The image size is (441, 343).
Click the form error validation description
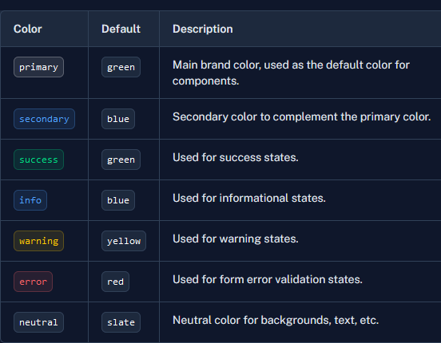click(x=268, y=279)
